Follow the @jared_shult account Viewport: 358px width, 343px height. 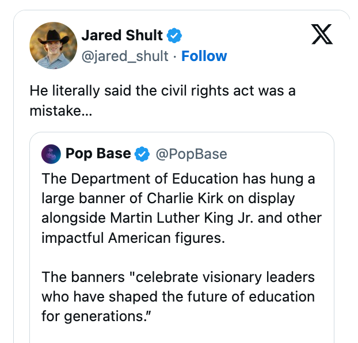pos(204,56)
